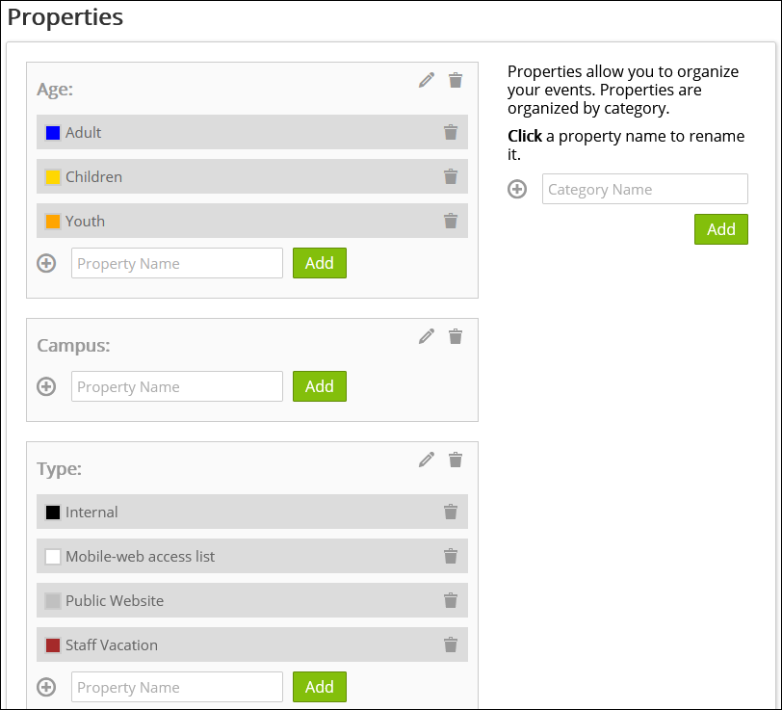This screenshot has height=710, width=782.
Task: Click the plus icon in Campus section
Action: [x=46, y=386]
